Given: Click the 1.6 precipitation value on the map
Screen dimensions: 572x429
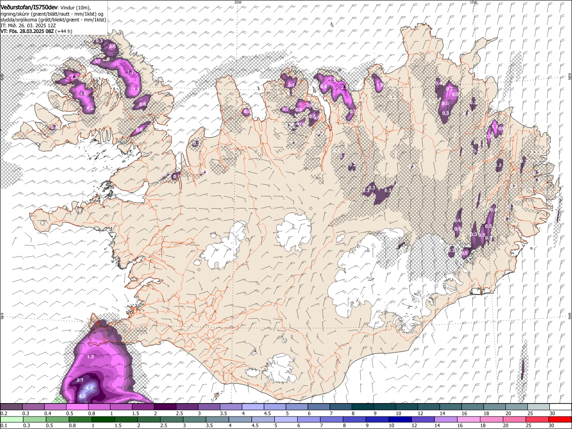Looking at the screenshot, I should [84, 93].
